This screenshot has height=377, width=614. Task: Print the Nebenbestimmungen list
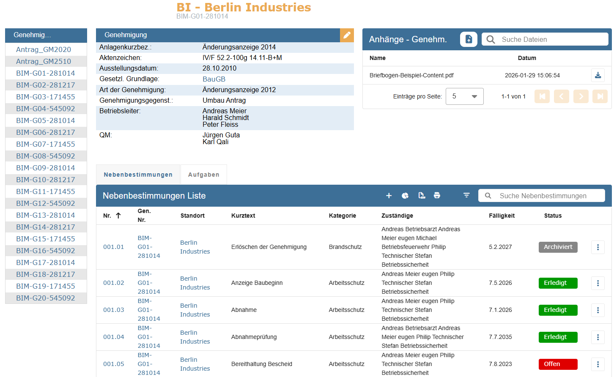tap(437, 196)
